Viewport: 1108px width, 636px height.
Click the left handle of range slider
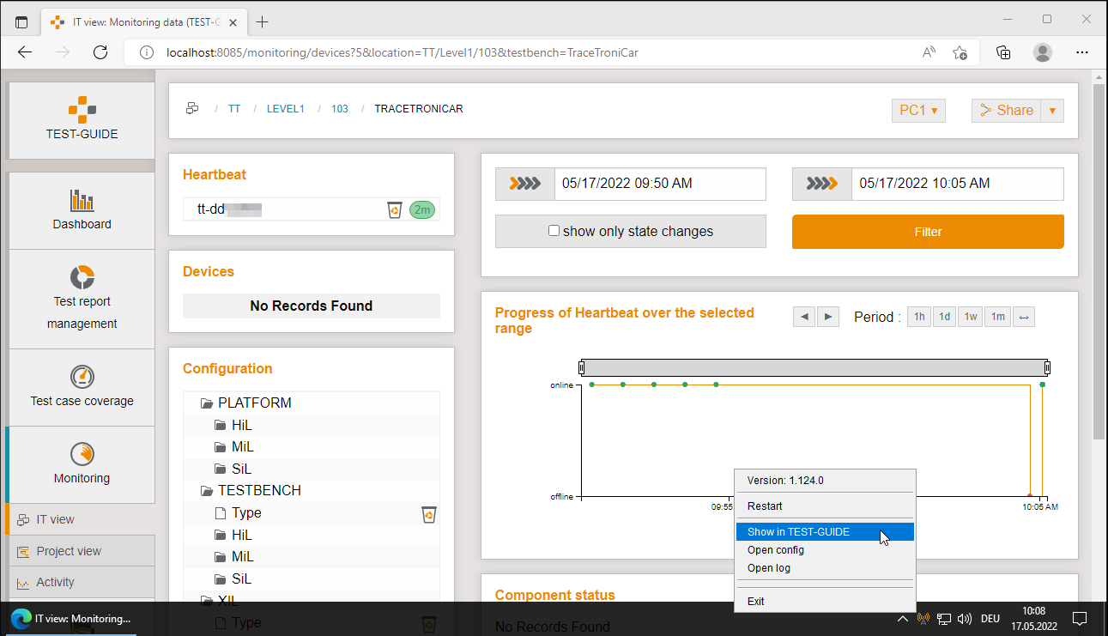[581, 368]
